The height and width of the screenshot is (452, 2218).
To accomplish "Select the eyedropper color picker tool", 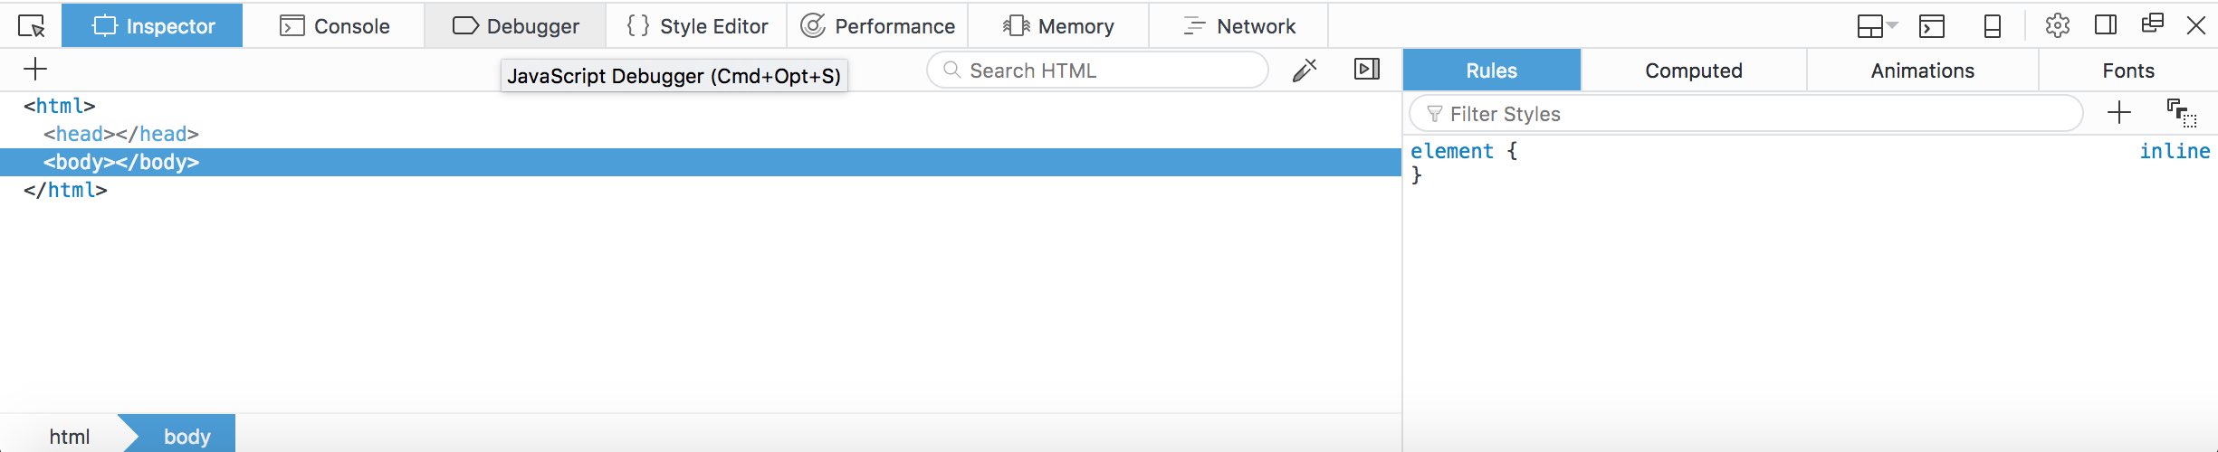I will tap(1305, 70).
